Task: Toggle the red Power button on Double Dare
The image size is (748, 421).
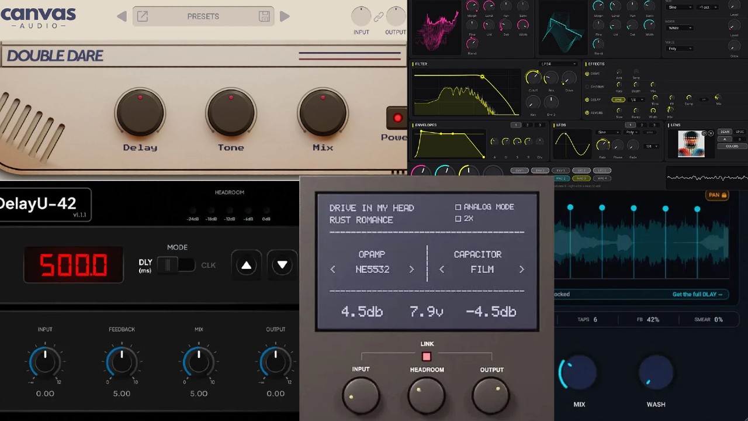Action: (x=397, y=118)
